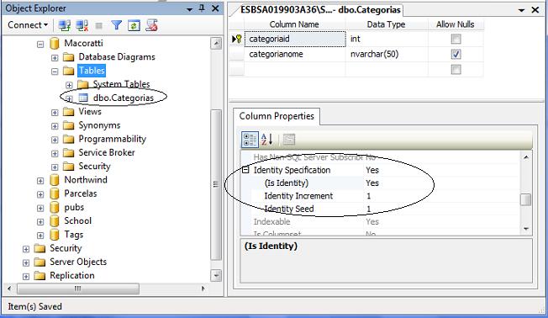Select the dbo.Categorias table node
The width and height of the screenshot is (548, 318).
point(123,98)
